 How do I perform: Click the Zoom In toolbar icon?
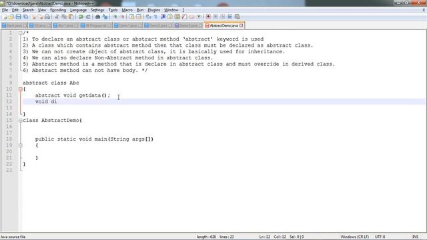tap(115, 17)
